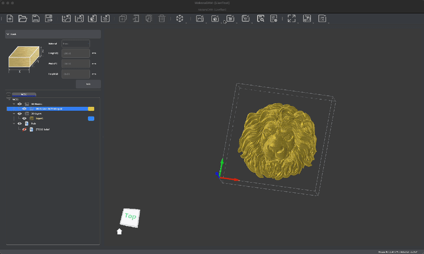
Task: Click the magnifier Preview icon in toolbar
Action: pos(260,18)
